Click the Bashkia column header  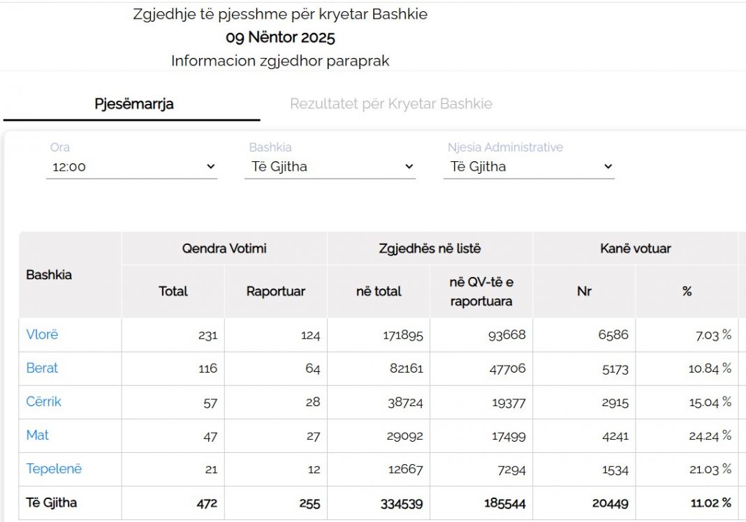(49, 275)
